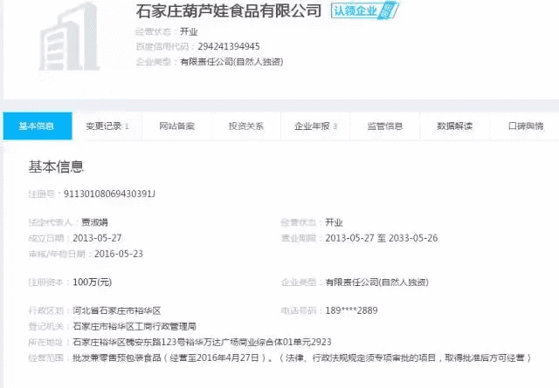Go to the 企业年报 tab

pyautogui.click(x=315, y=126)
